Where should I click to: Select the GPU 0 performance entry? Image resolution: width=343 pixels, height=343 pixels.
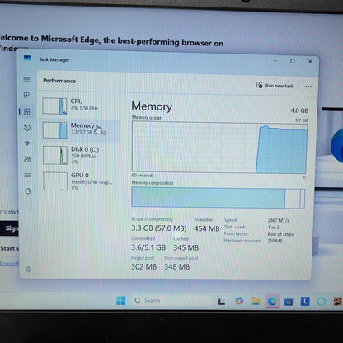tap(81, 181)
